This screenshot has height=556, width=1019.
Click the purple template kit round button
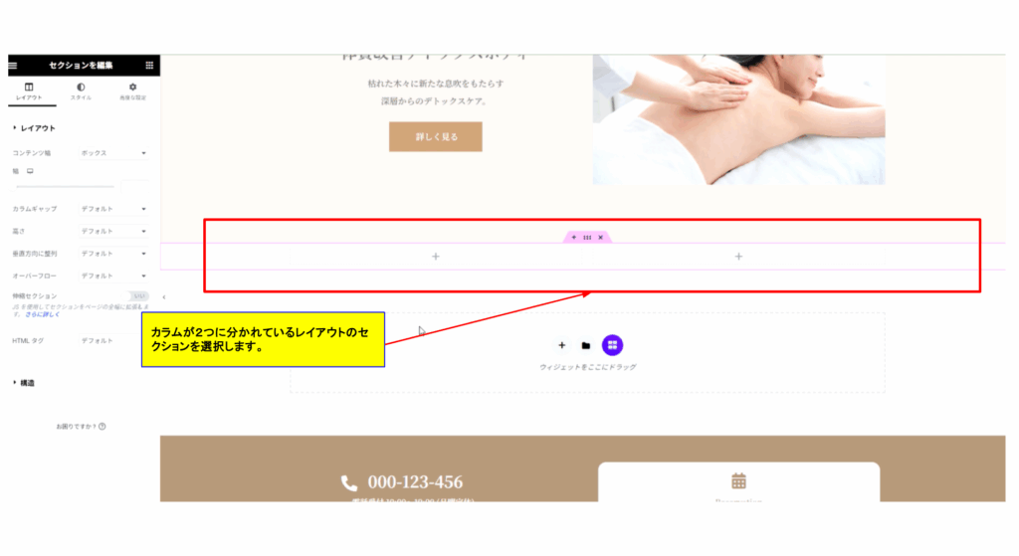(612, 345)
